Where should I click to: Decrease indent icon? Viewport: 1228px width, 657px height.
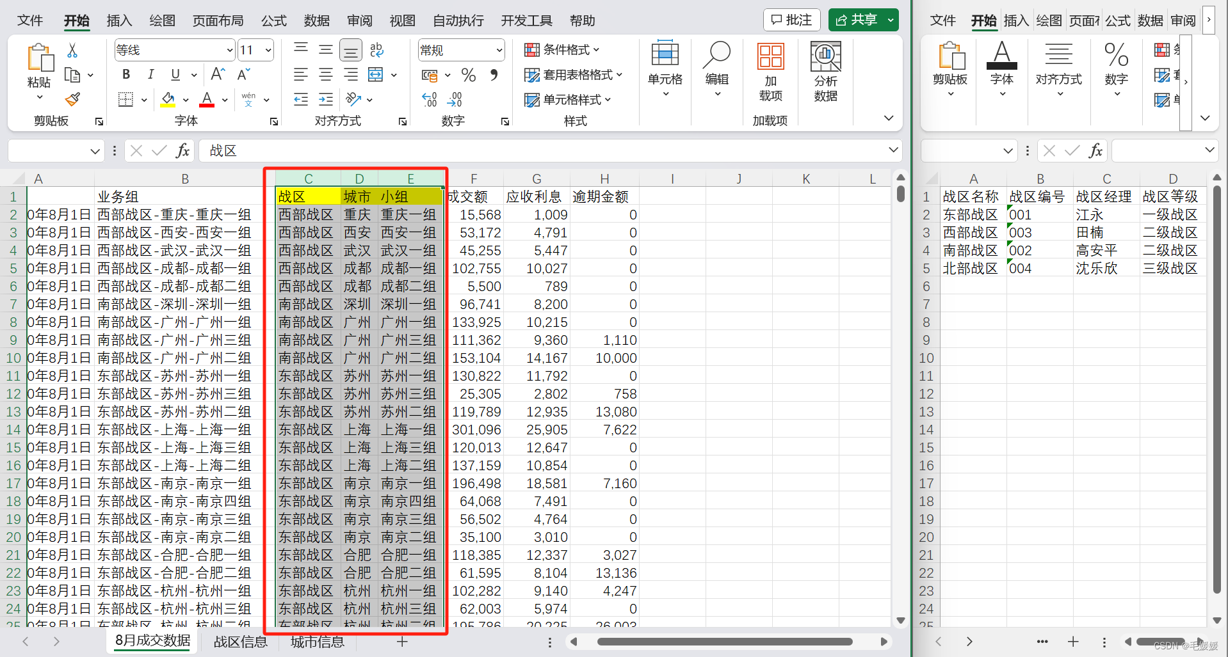click(x=300, y=99)
